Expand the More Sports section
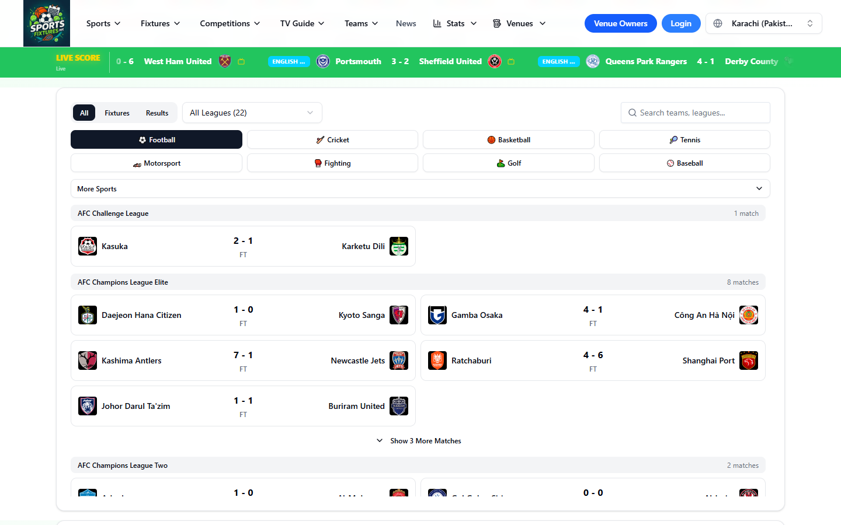Image resolution: width=841 pixels, height=525 pixels. pos(420,188)
